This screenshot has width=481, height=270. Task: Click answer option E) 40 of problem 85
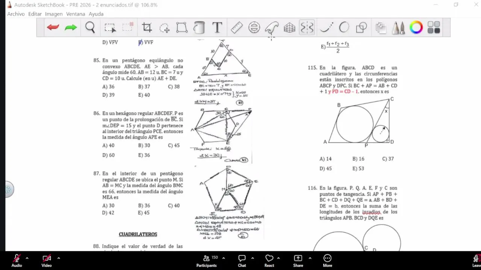[144, 95]
